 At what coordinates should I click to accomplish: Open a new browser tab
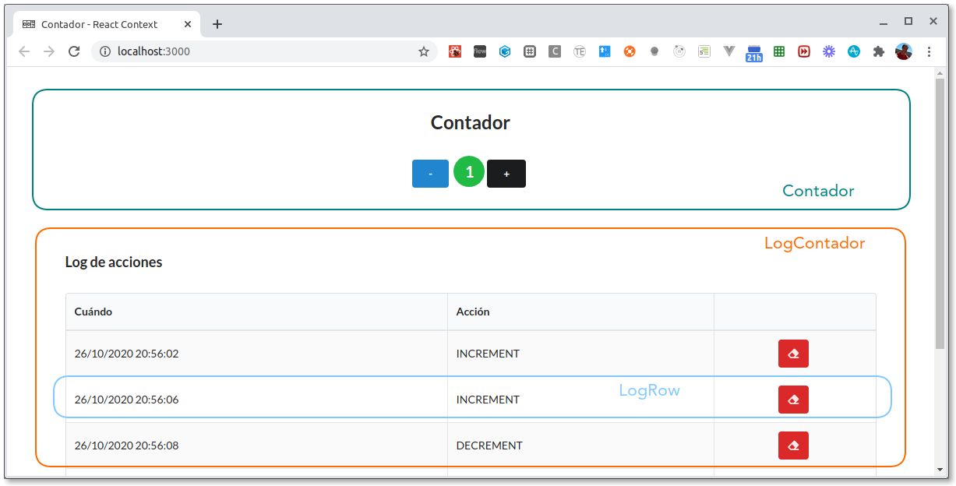pos(217,24)
